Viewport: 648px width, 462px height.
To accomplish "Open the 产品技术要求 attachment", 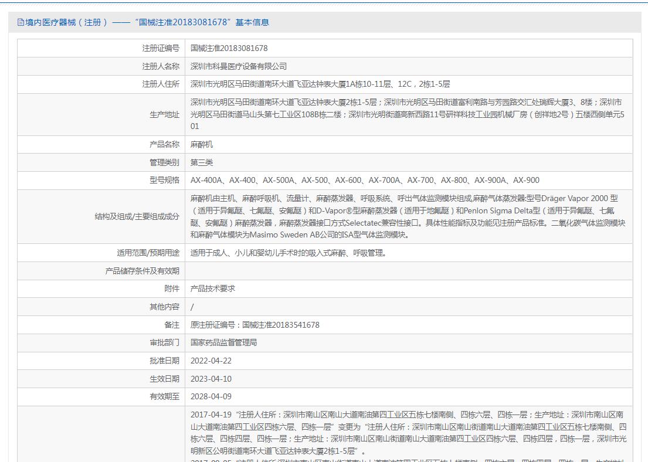I will (x=213, y=289).
